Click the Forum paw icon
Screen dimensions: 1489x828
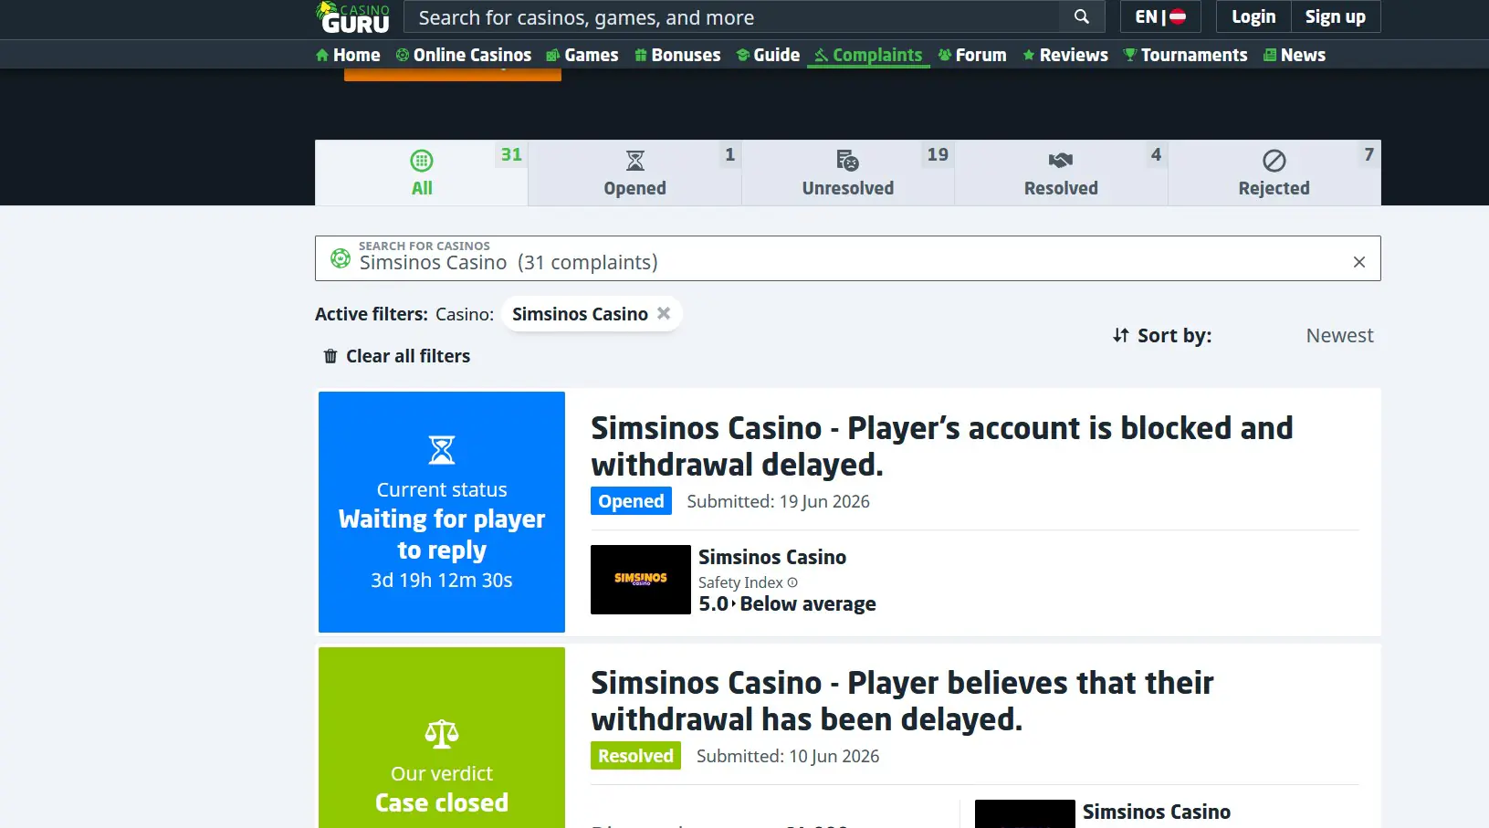945,56
